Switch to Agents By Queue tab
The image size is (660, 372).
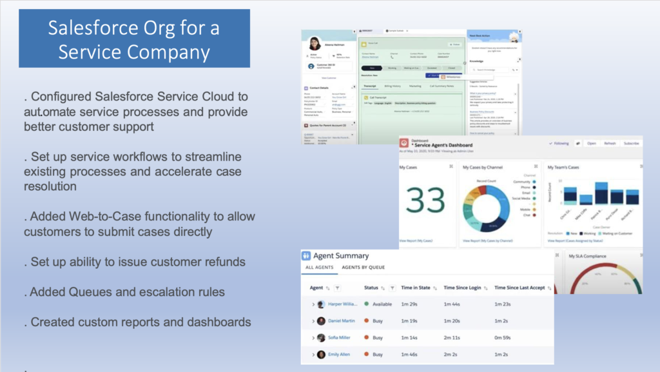[363, 267]
